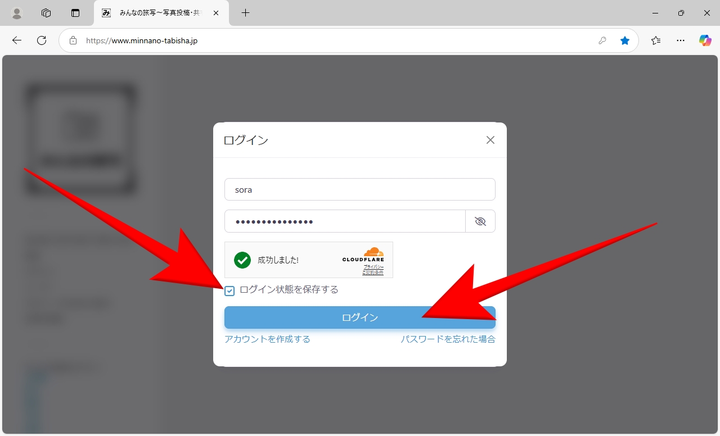Toggle password visibility eye icon
This screenshot has height=436, width=720.
pos(480,221)
